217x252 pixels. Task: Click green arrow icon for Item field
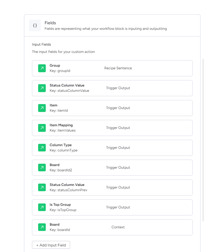42,108
